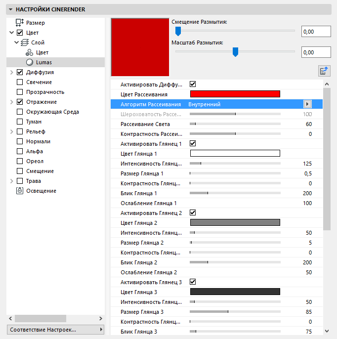Collapse the Цвет tree node chevron
Viewport: 337px width, 339px height.
12,33
